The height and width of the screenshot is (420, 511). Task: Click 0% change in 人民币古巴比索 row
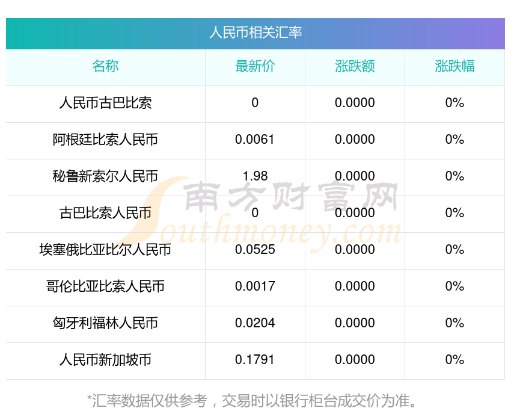click(x=454, y=103)
